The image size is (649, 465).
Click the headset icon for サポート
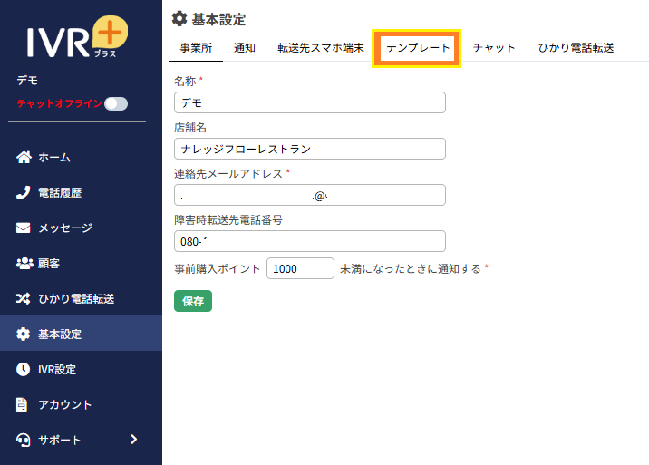coord(24,441)
